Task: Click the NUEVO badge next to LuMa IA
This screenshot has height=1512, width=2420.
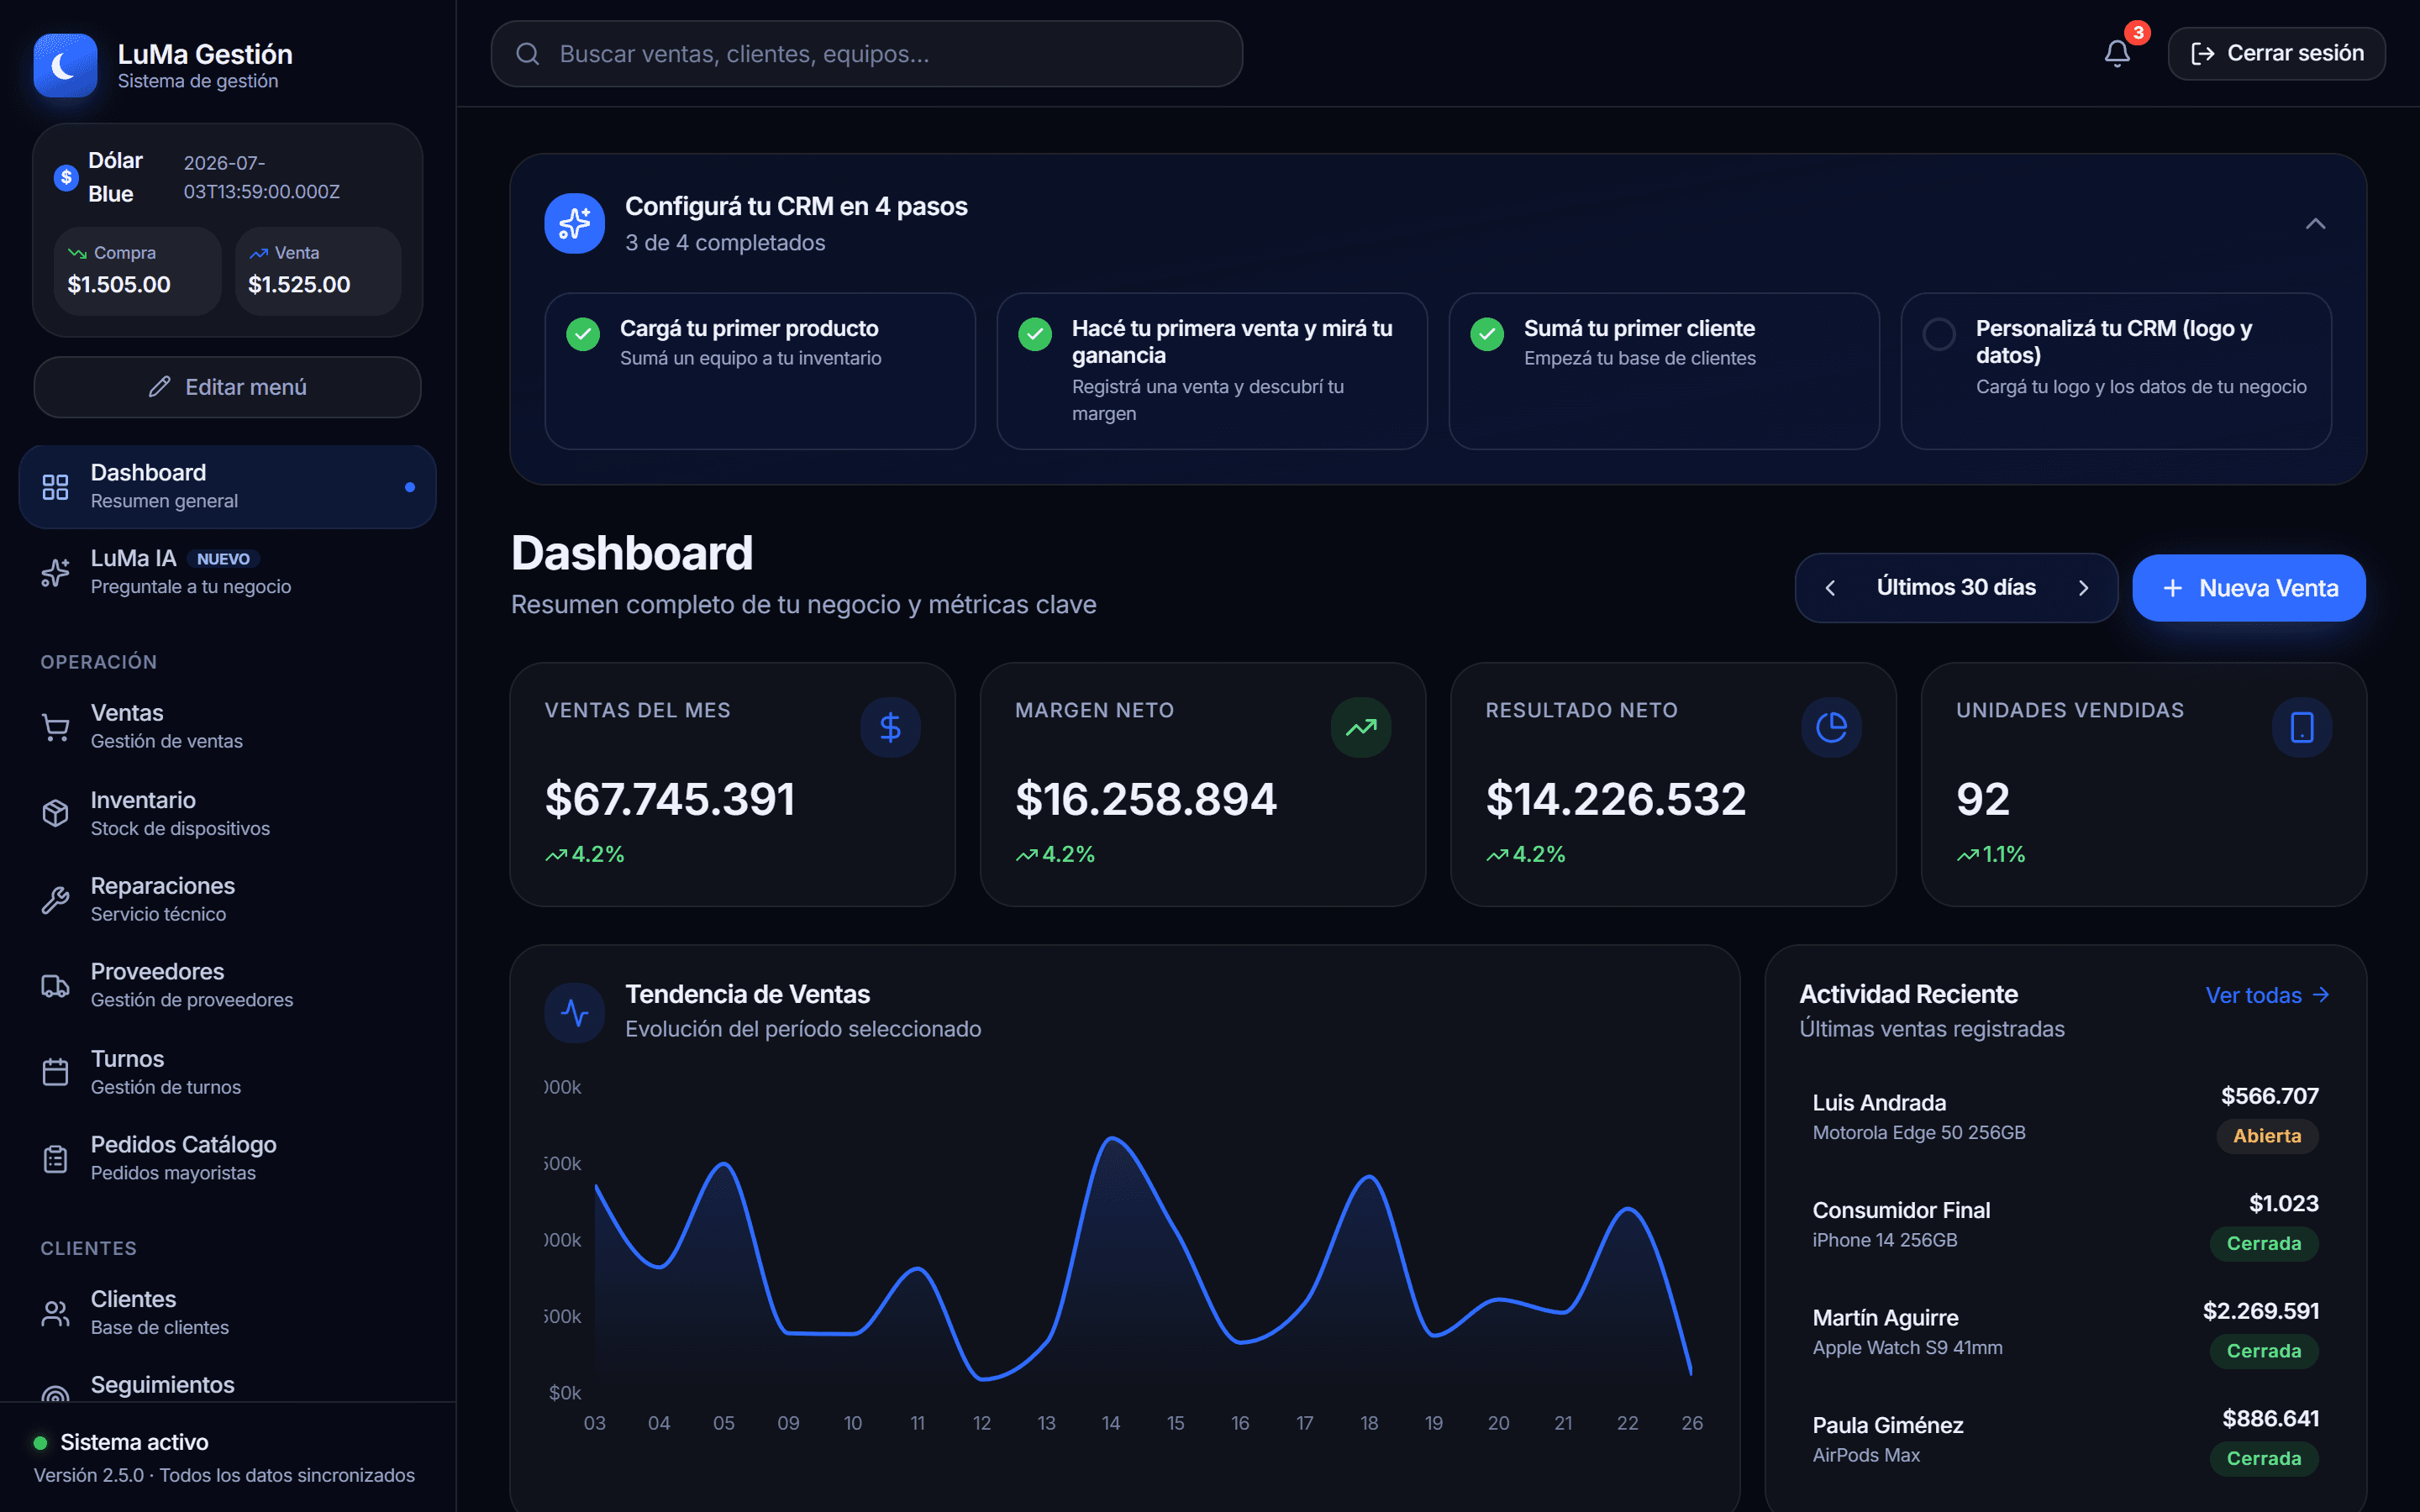Action: click(223, 559)
